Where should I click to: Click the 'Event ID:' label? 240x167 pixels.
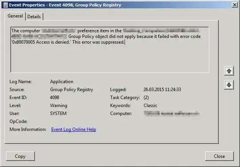click(18, 97)
